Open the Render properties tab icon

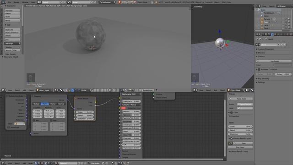coord(263,34)
